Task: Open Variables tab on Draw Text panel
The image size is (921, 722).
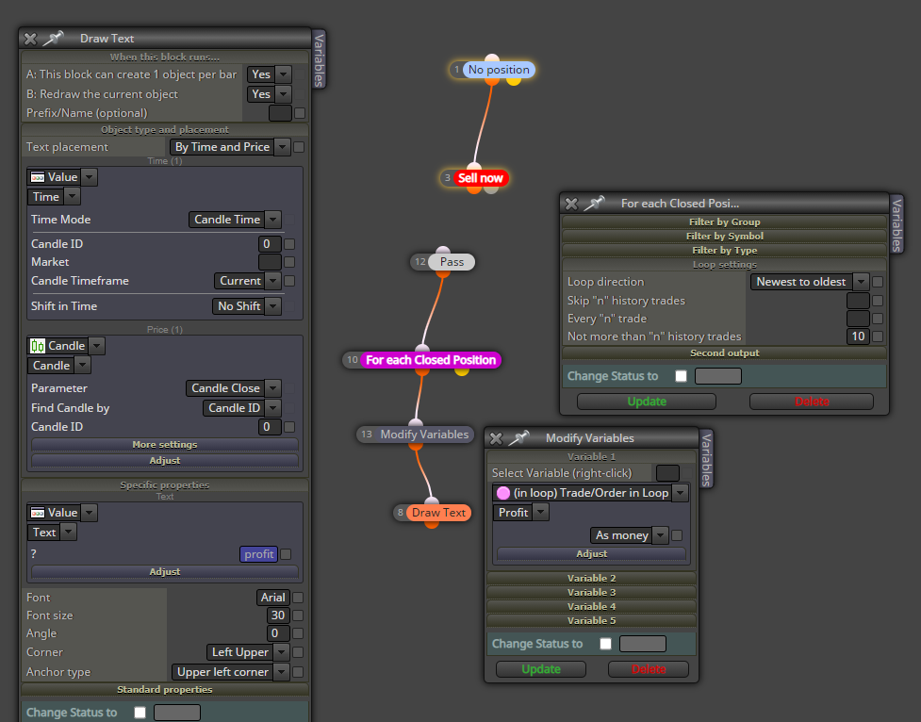Action: (319, 60)
